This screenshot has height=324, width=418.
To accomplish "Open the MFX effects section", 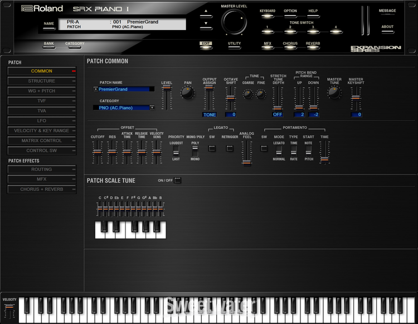I will coord(42,179).
